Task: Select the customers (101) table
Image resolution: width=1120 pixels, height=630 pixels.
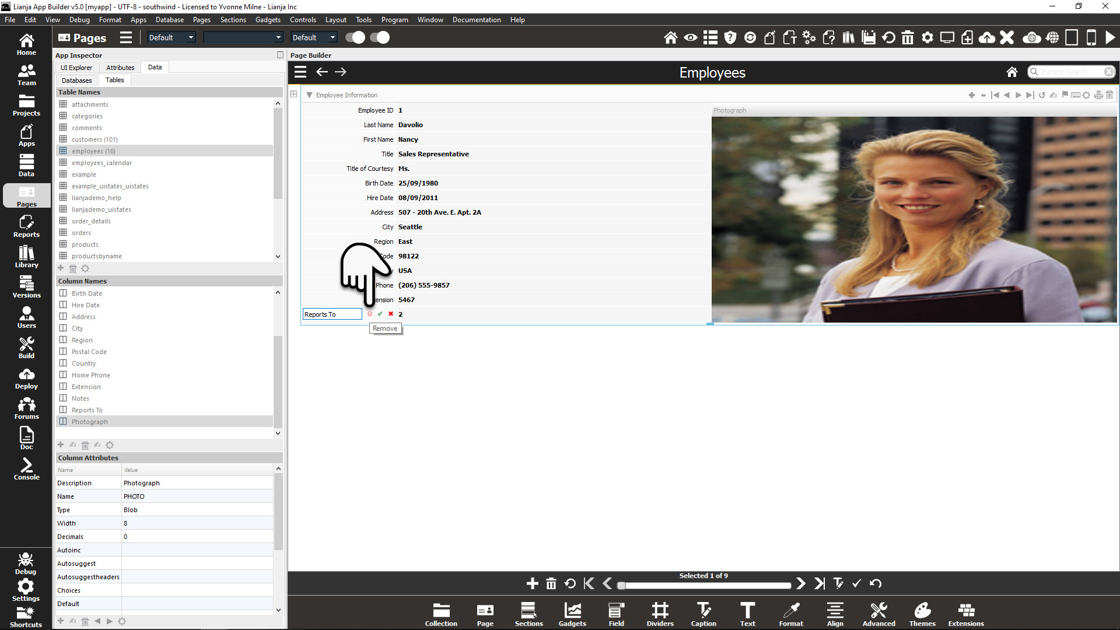Action: pos(94,139)
